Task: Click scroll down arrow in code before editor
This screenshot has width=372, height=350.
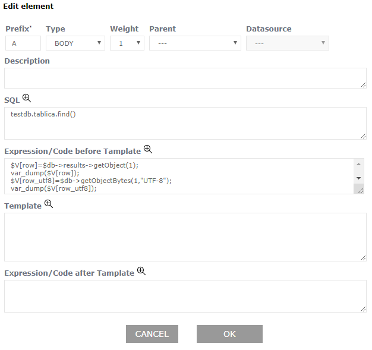Action: tap(359, 178)
